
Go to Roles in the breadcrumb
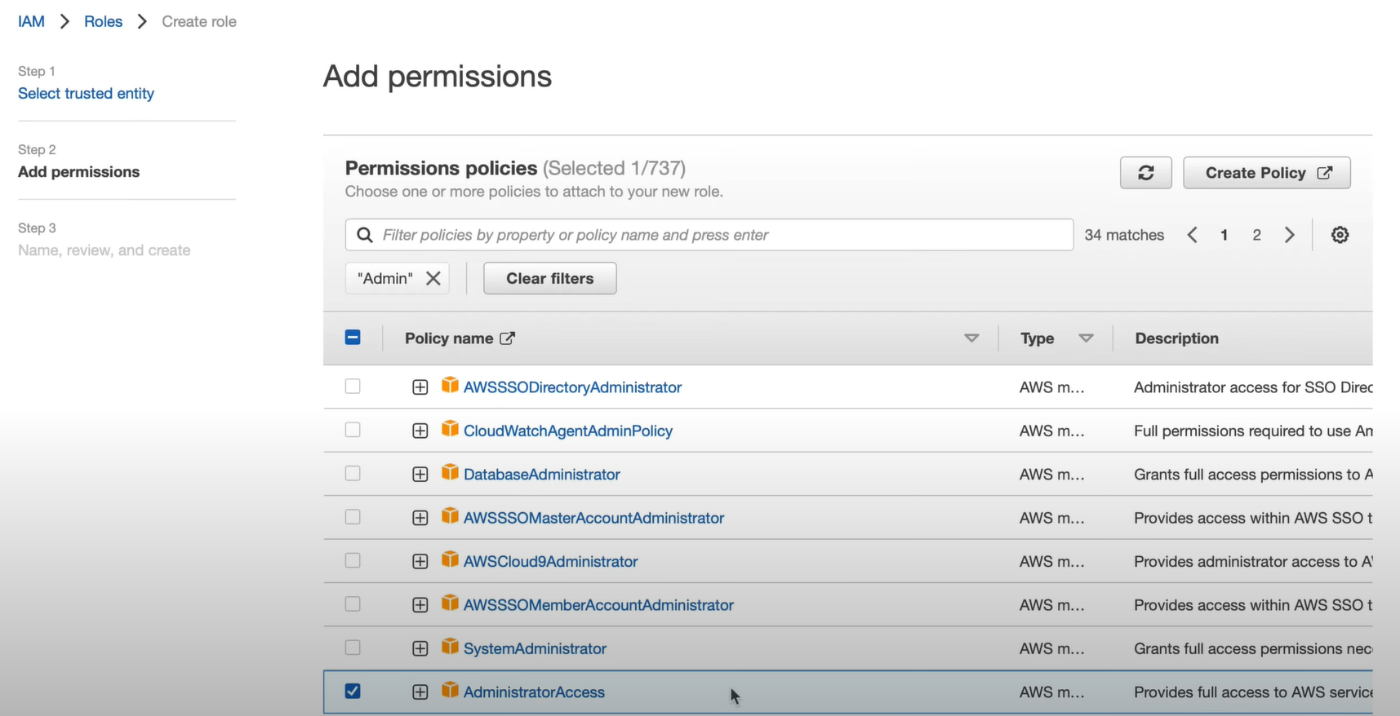[x=103, y=21]
